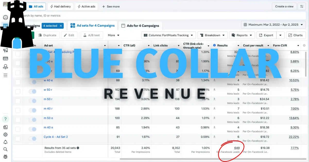Viewport: 309px width, 162px height.
Task: Clear the 4 selected filter with X
Action: (x=61, y=26)
